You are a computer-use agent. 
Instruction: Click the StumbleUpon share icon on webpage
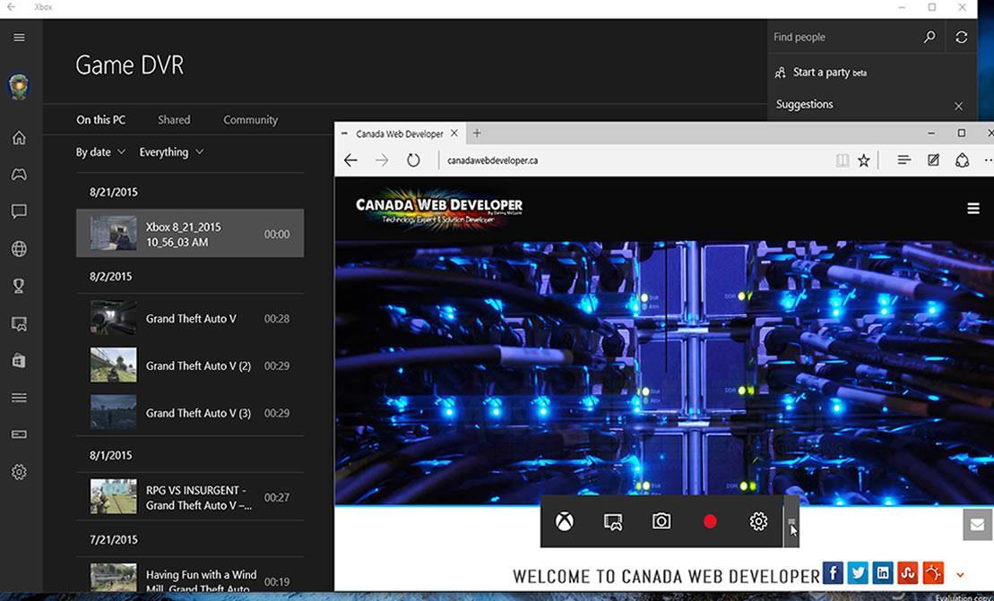click(907, 572)
